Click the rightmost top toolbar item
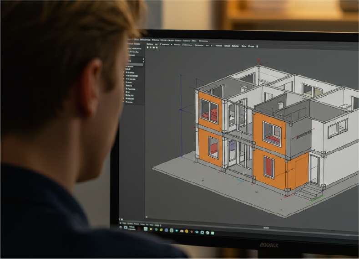The image size is (359, 259). 257,47
